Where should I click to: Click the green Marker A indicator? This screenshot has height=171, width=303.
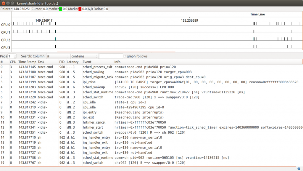point(60,9)
